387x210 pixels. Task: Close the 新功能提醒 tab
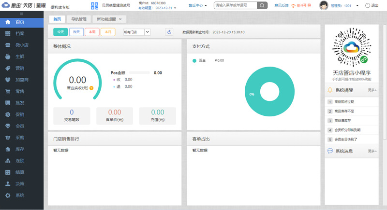pos(120,19)
